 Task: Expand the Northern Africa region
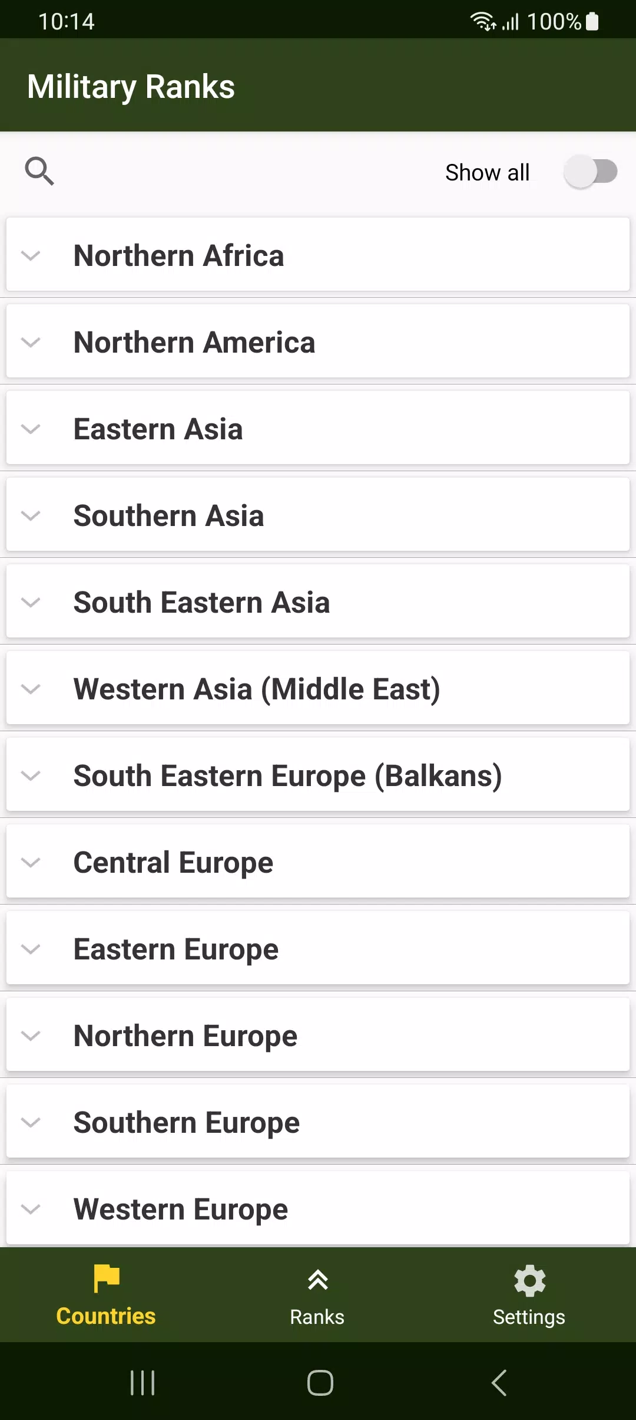pos(318,255)
